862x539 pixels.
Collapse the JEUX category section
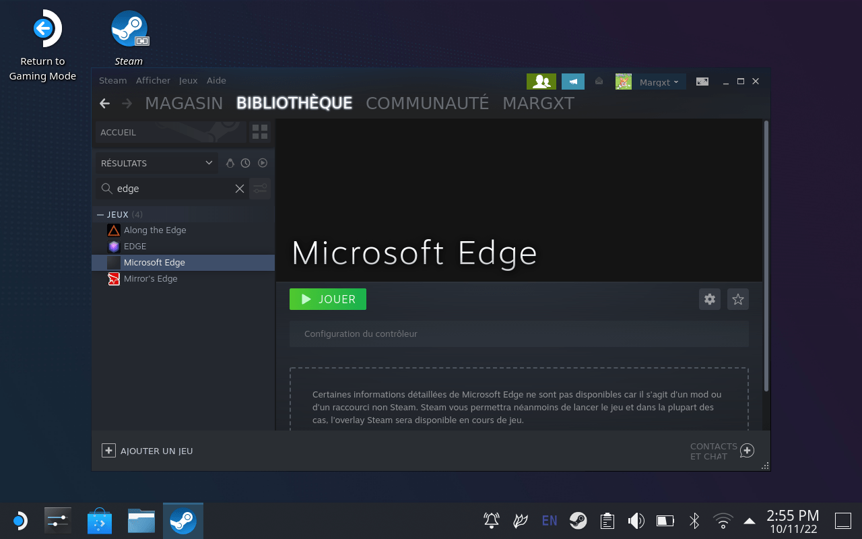(x=100, y=214)
